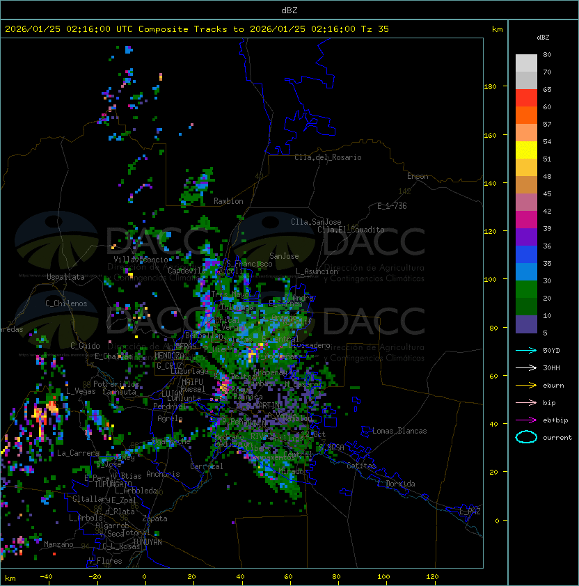Click the pink bip arrow in legend
The width and height of the screenshot is (579, 586).
tap(526, 402)
